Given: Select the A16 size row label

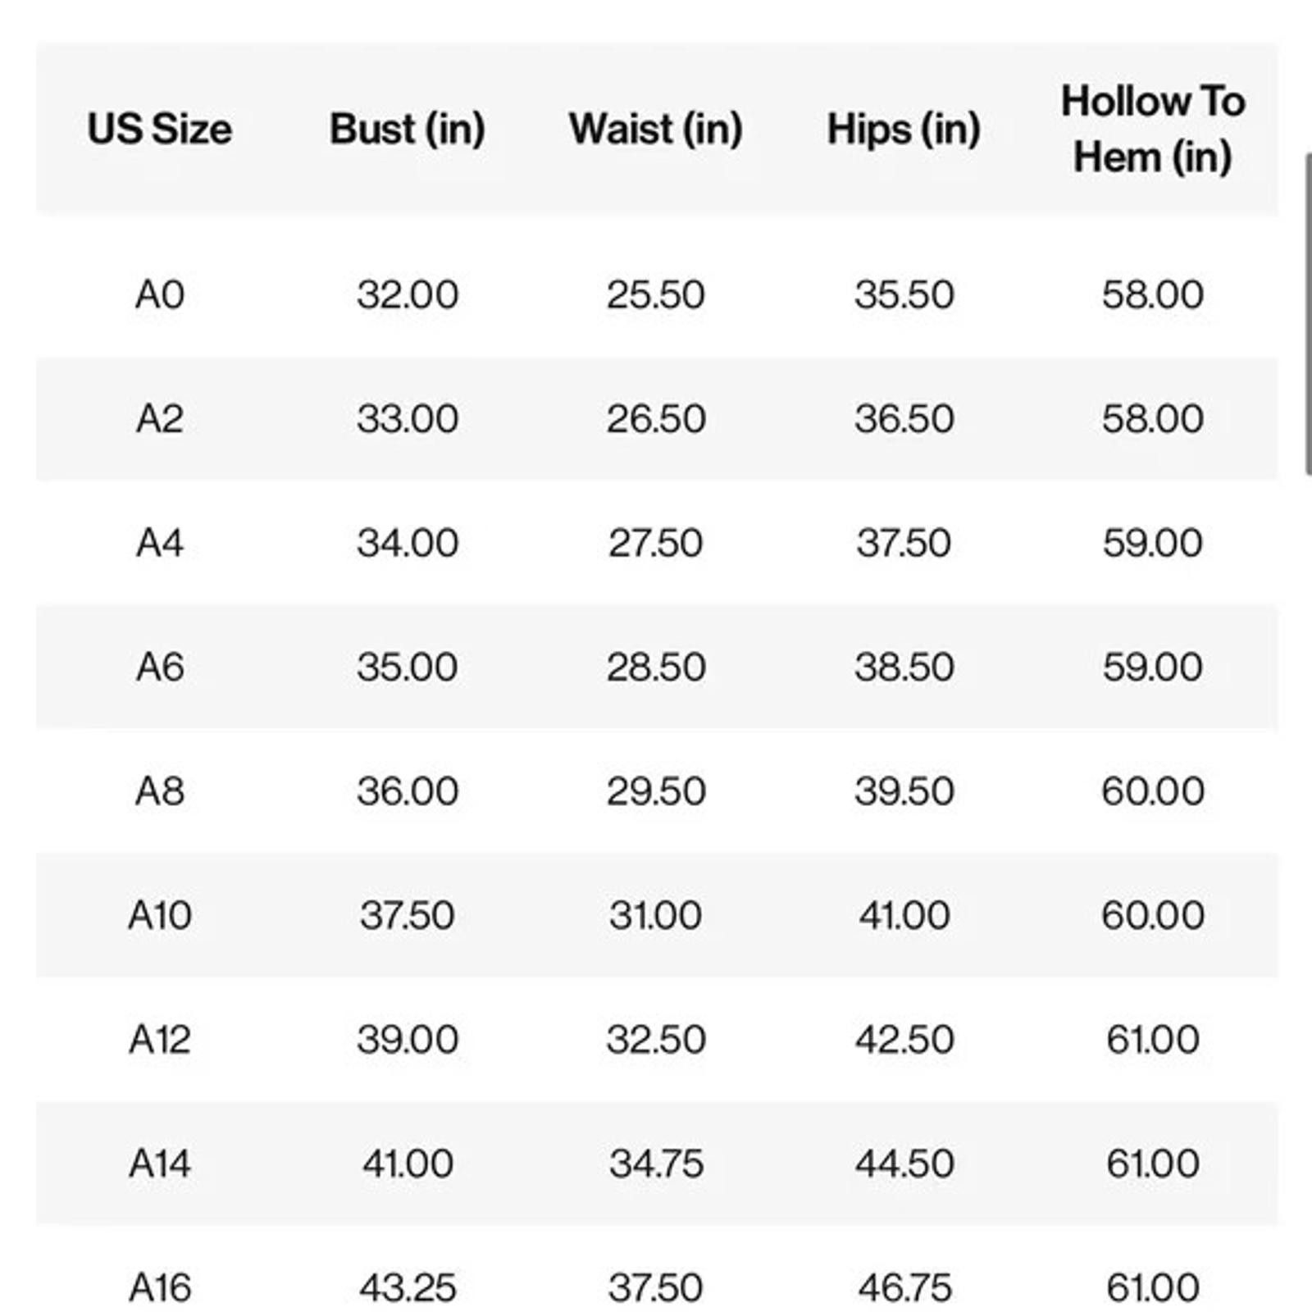Looking at the screenshot, I should (x=160, y=1287).
